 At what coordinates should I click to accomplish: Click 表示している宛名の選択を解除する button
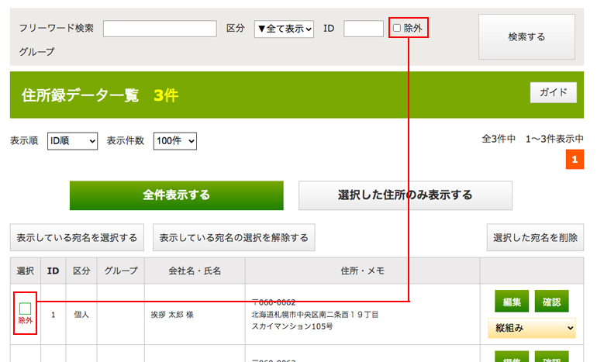click(x=233, y=237)
